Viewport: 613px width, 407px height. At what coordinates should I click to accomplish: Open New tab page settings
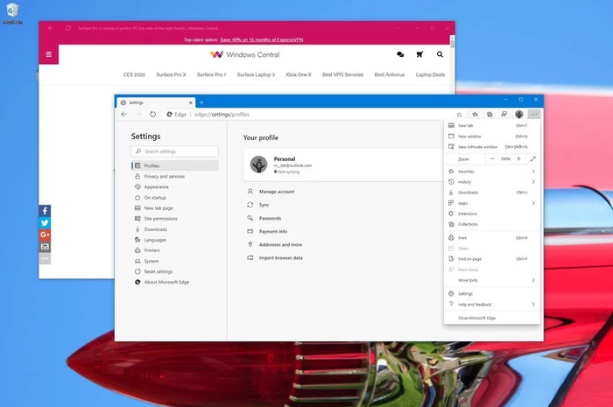tap(175, 208)
